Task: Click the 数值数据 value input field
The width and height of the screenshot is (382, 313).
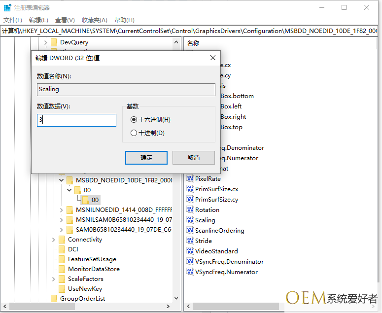Action: (x=76, y=120)
